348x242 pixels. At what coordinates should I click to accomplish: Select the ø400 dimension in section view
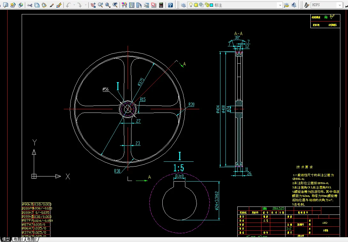pos(224,109)
